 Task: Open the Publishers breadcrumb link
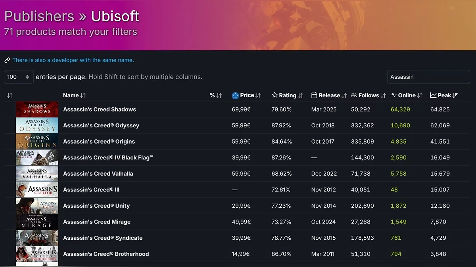(x=39, y=16)
